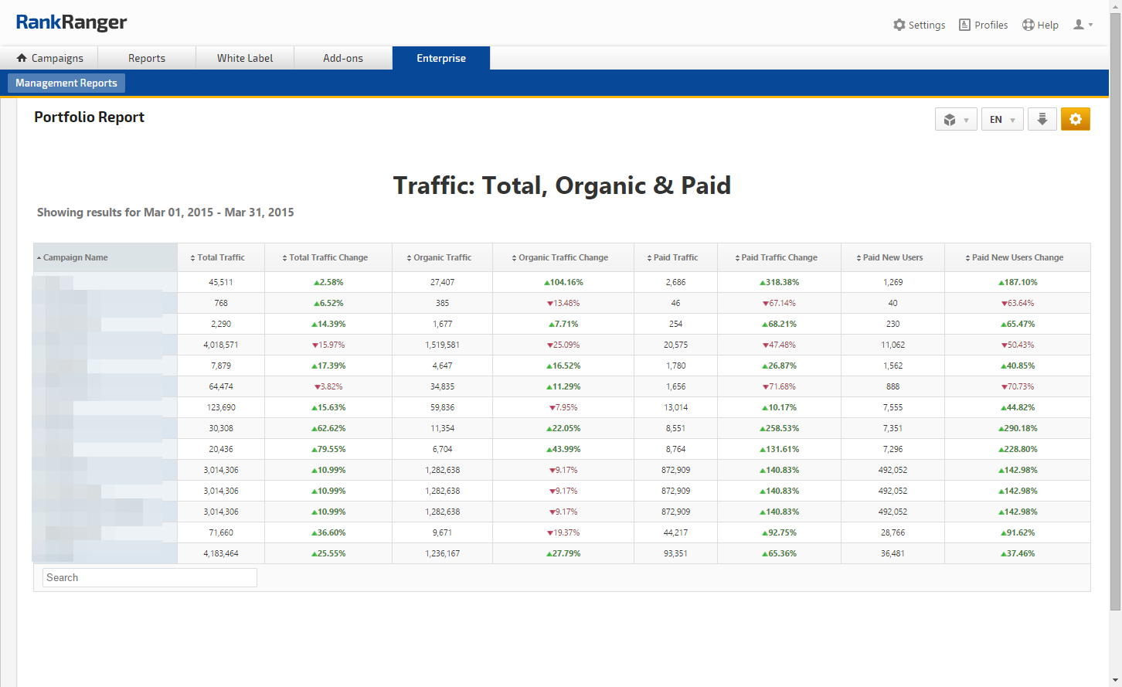Open Settings in the top bar
Screen dimensions: 1122x687
coord(919,25)
